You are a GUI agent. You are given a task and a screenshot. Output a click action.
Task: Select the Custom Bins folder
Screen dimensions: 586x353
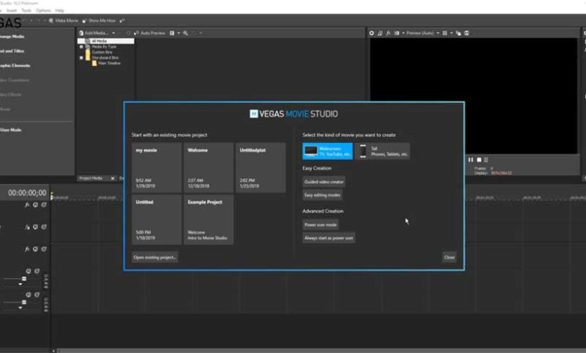tap(99, 53)
